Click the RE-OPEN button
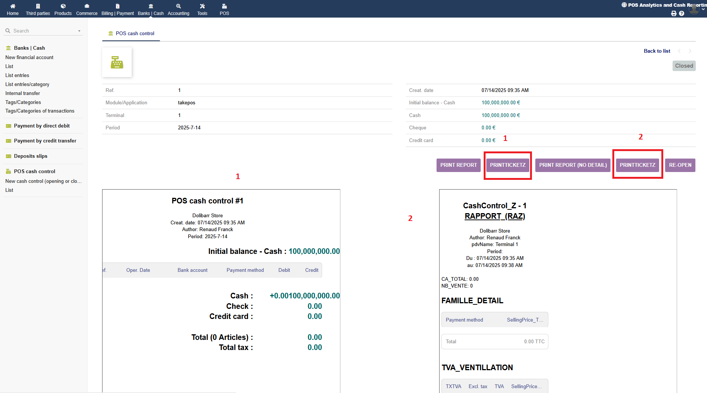The height and width of the screenshot is (393, 707). point(680,165)
